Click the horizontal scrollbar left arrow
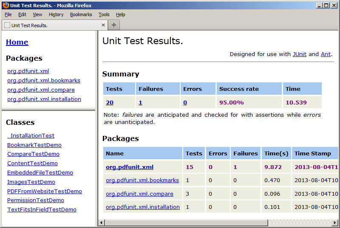The height and width of the screenshot is (228, 340). tap(102, 222)
